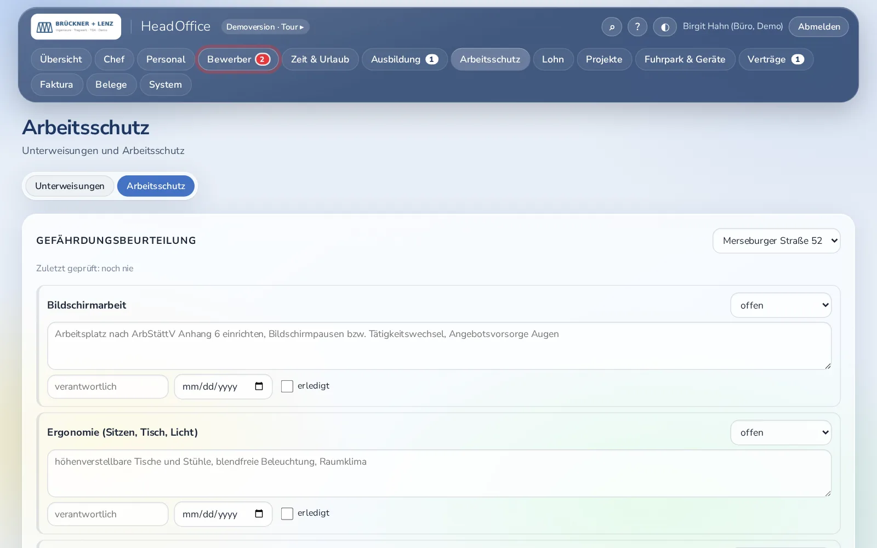The height and width of the screenshot is (548, 877).
Task: Navigate to Faktura
Action: [x=56, y=84]
